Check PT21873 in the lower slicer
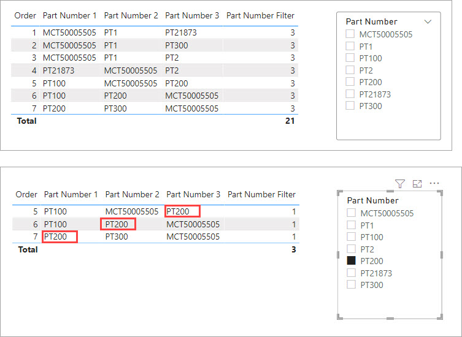 click(351, 273)
